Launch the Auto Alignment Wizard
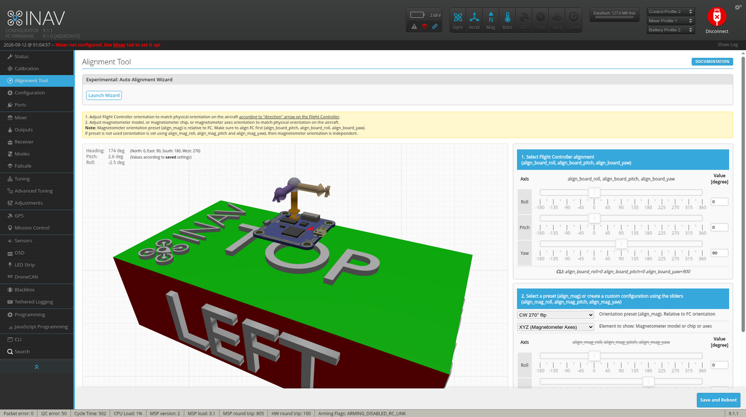 coord(104,95)
